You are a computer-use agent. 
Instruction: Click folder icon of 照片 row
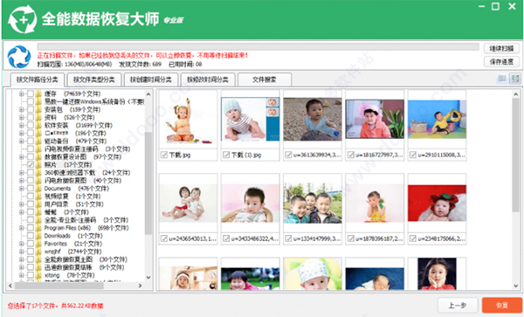[38, 165]
